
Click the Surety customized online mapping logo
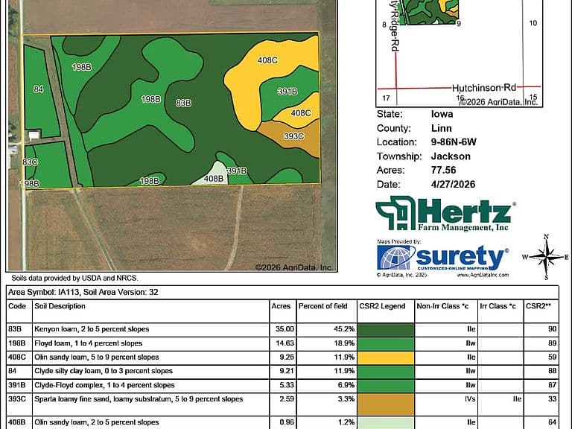[443, 258]
